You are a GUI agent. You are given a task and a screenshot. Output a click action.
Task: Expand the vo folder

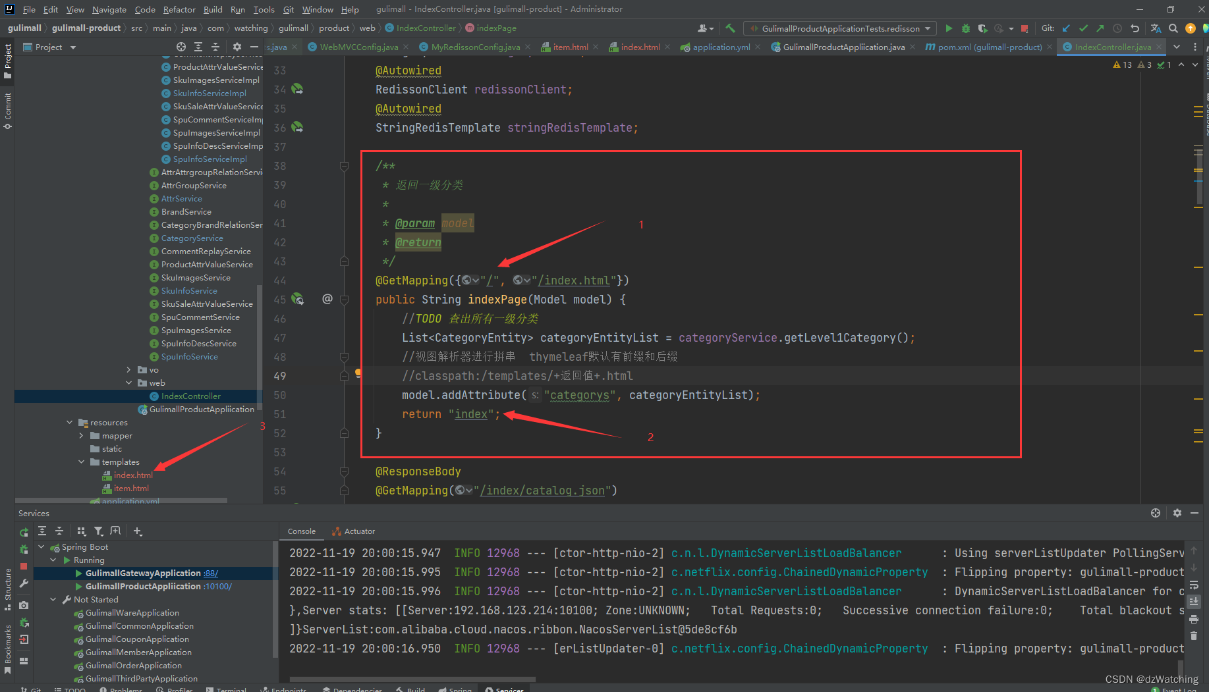pos(129,370)
